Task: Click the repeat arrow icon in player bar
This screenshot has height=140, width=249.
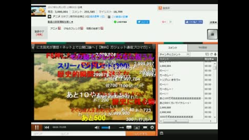Action: click(121, 128)
